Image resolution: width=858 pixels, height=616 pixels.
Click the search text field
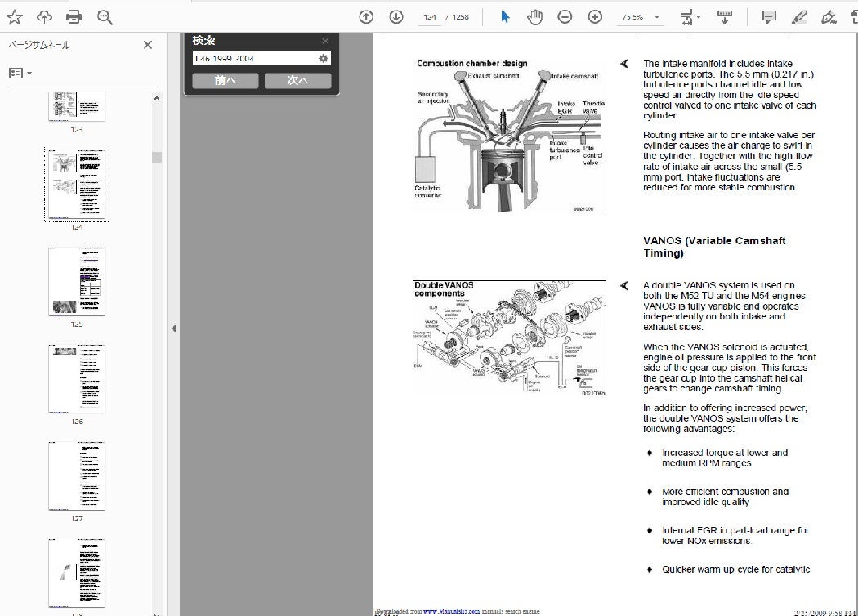pos(254,58)
